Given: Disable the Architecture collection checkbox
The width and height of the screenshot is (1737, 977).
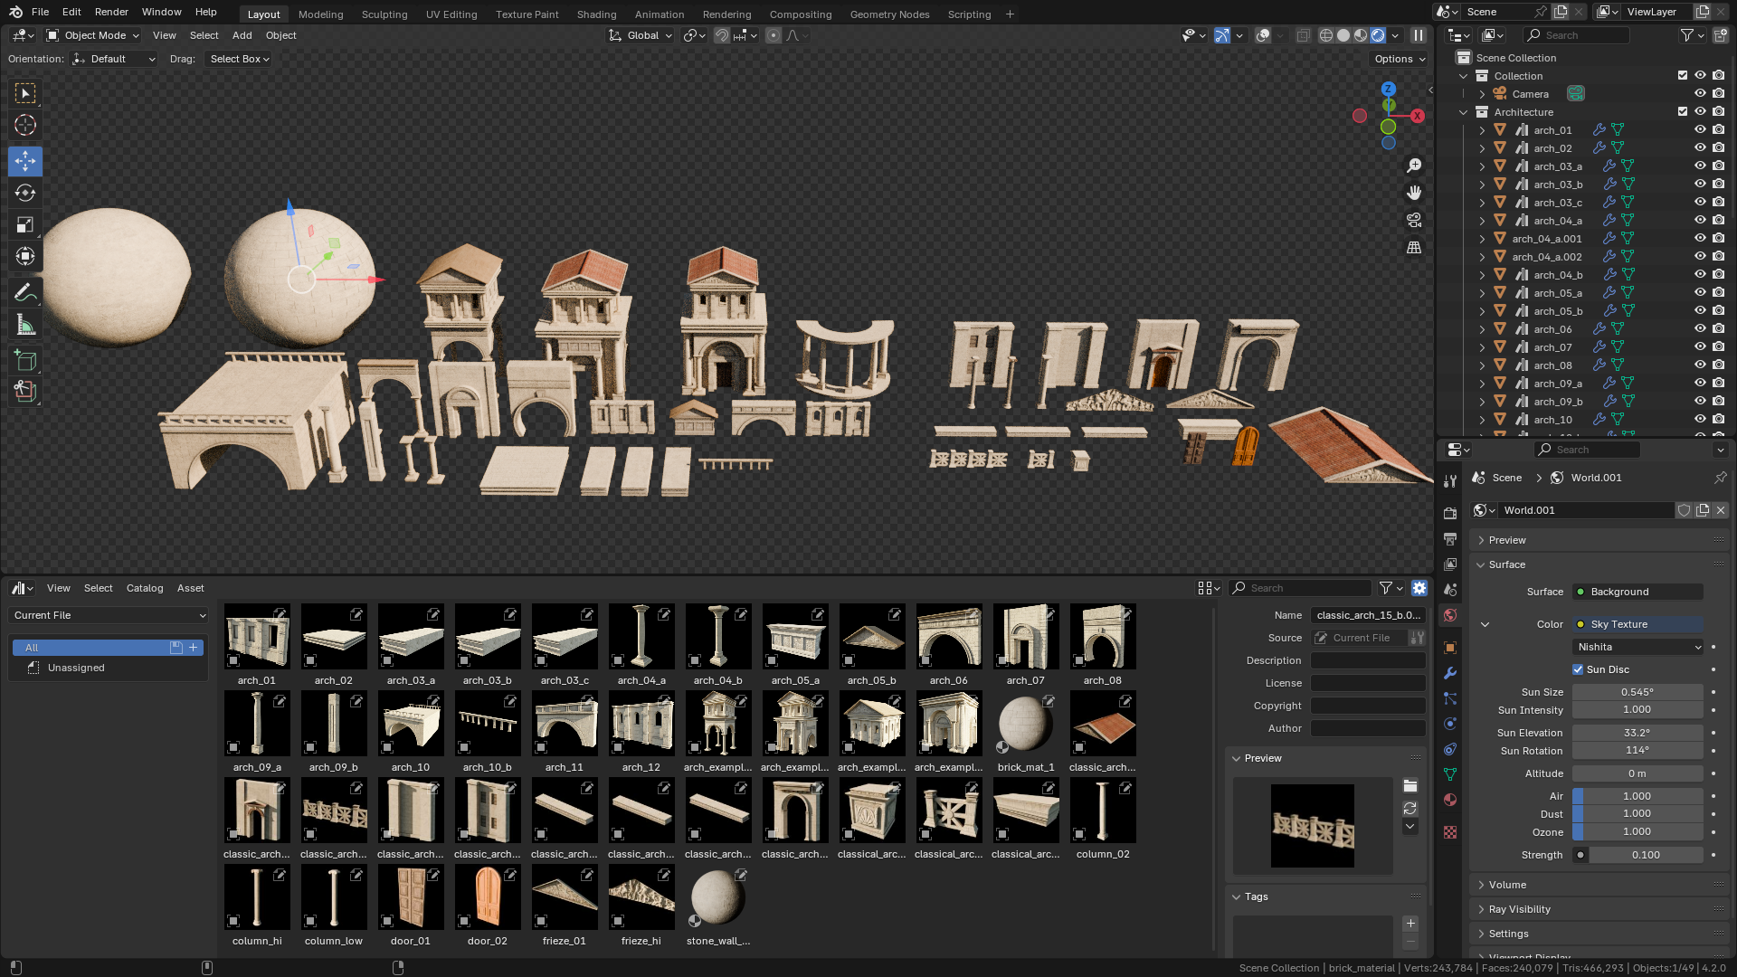Looking at the screenshot, I should 1683,111.
